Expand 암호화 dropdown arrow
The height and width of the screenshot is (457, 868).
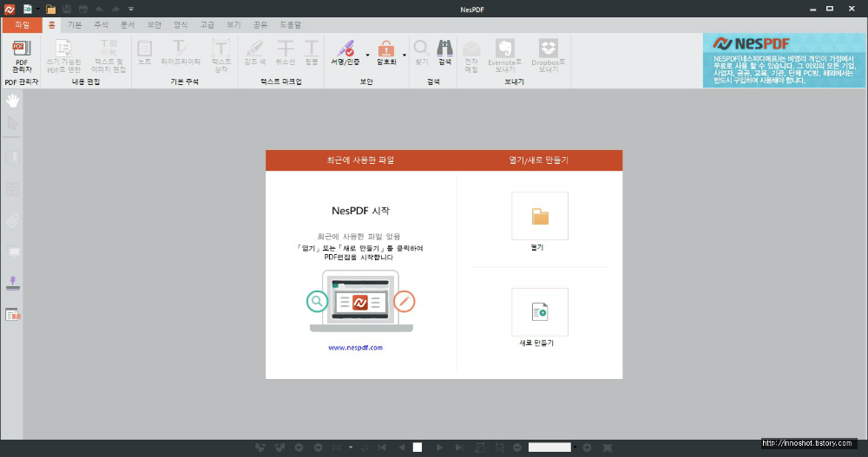(x=404, y=55)
